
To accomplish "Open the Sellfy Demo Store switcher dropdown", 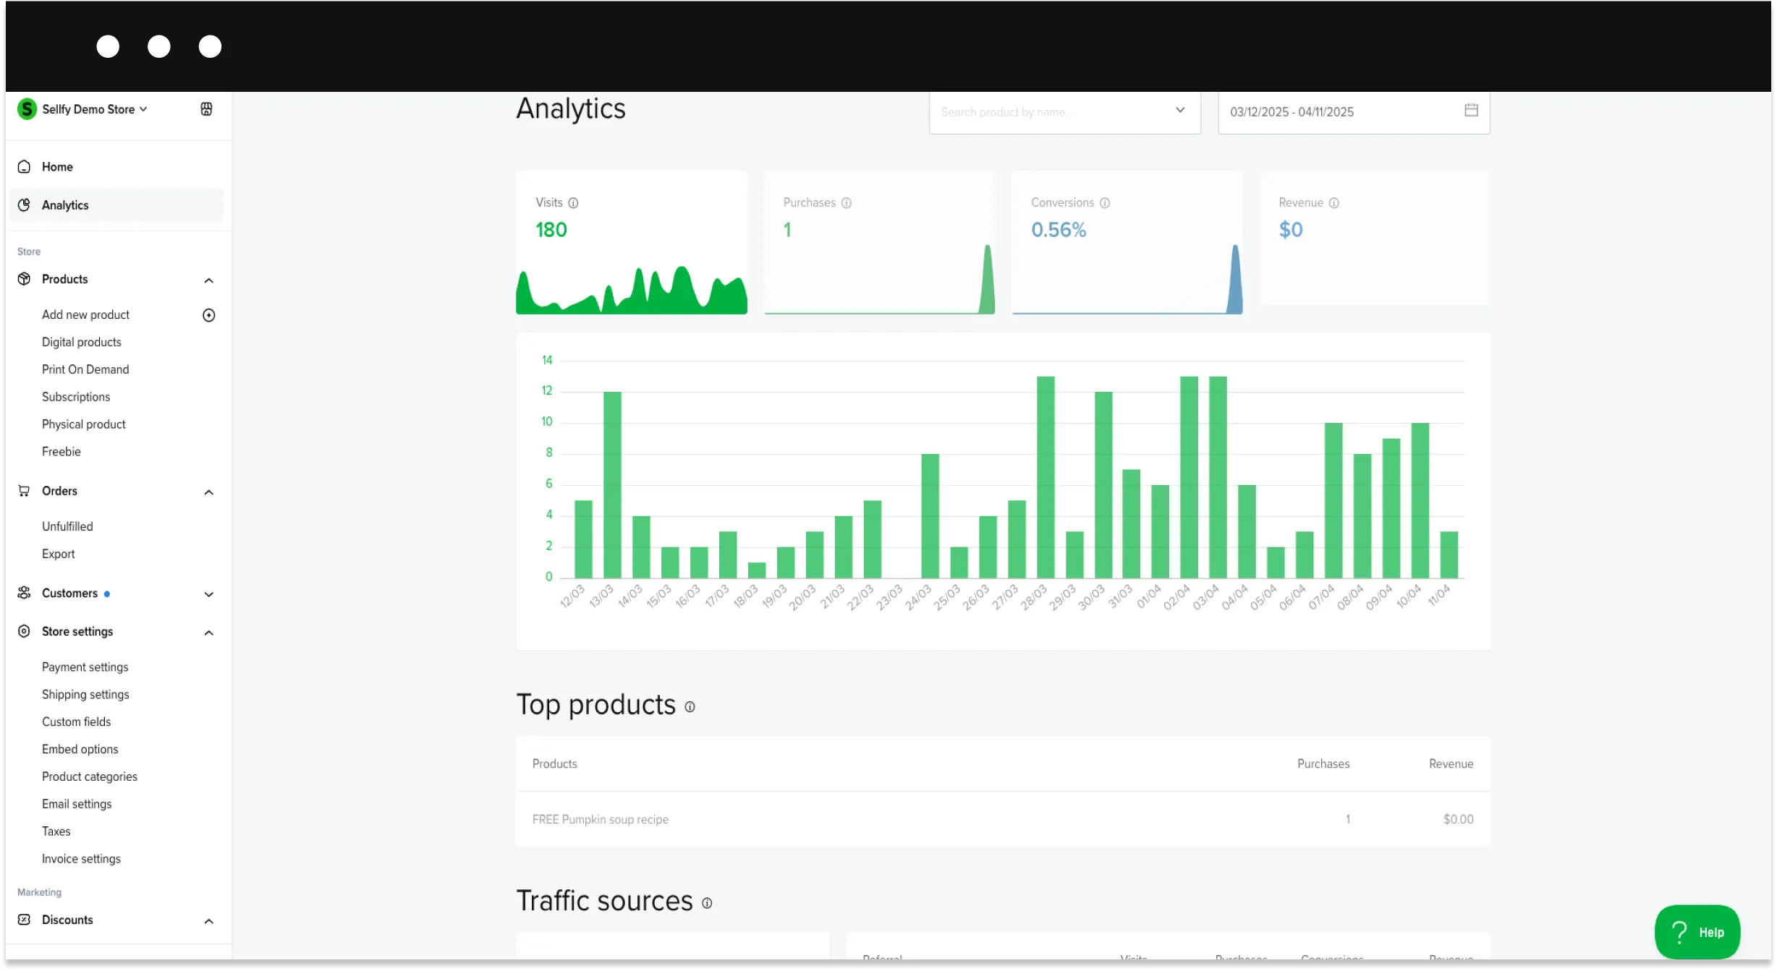I will tap(94, 109).
